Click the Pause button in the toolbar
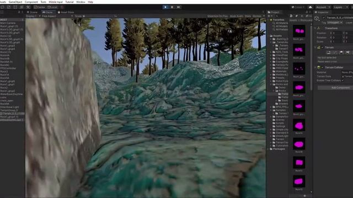Image resolution: width=353 pixels, height=198 pixels. (x=172, y=7)
